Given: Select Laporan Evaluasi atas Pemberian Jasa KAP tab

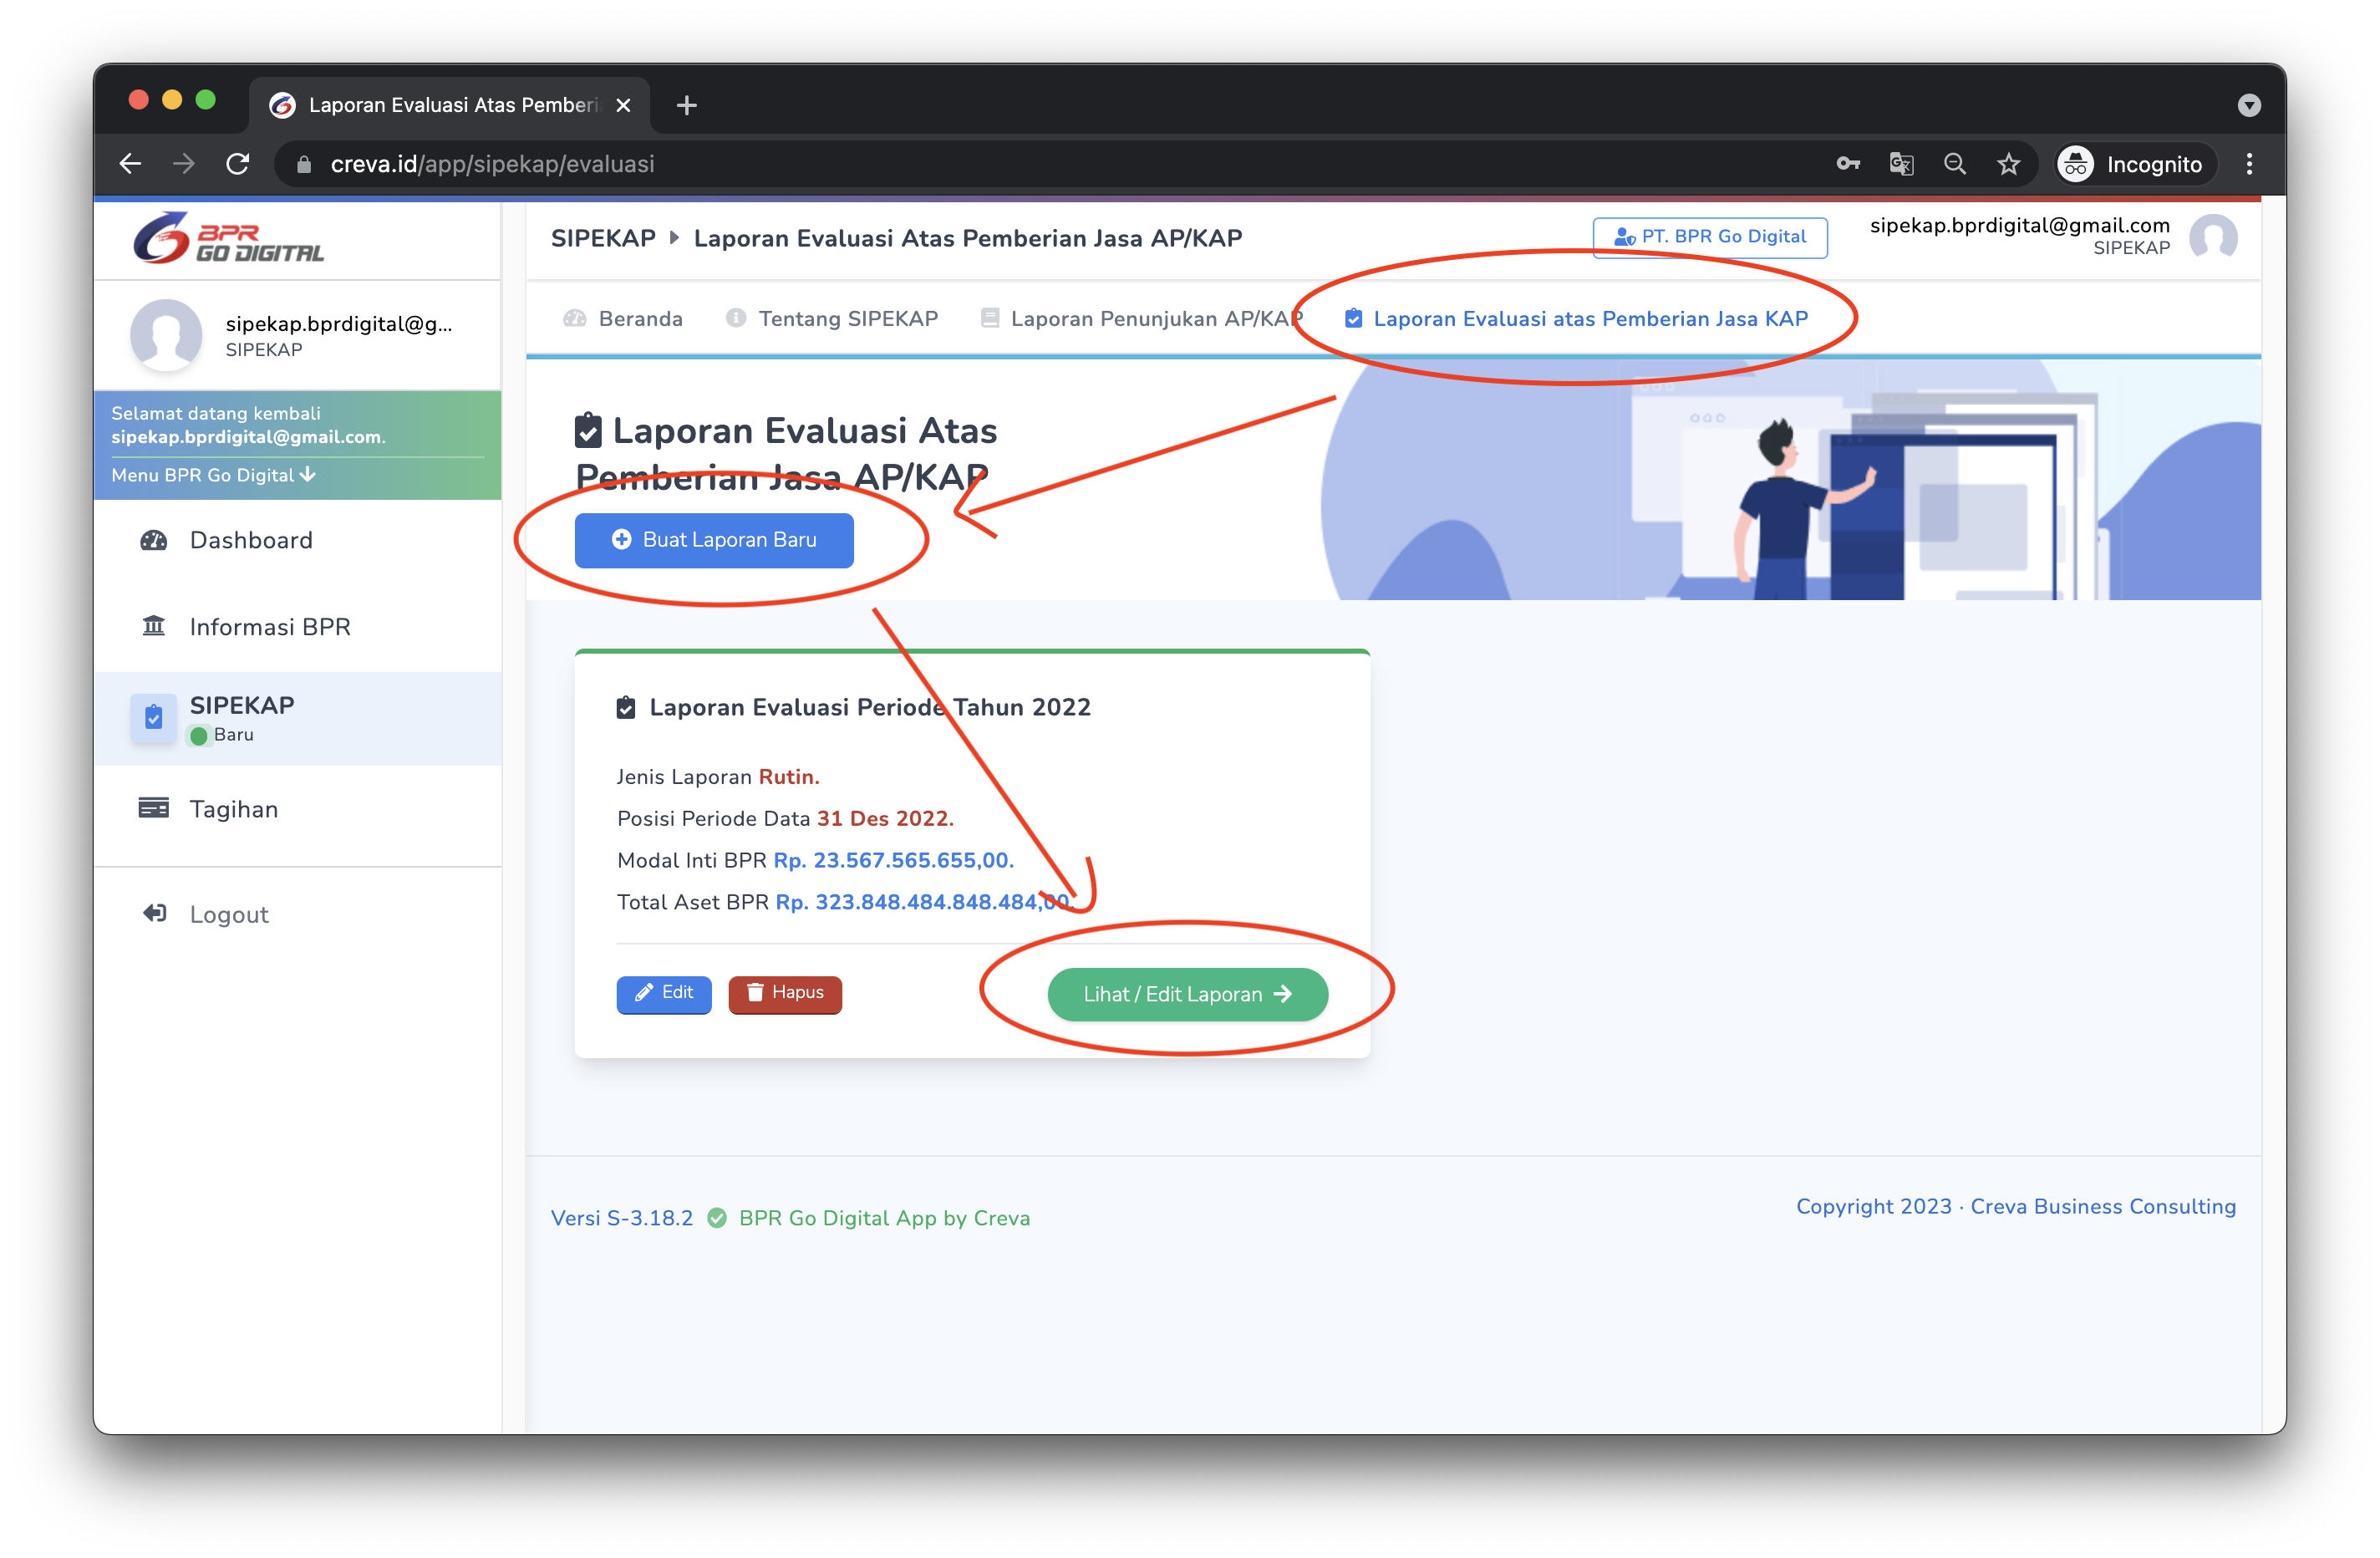Looking at the screenshot, I should [x=1576, y=318].
